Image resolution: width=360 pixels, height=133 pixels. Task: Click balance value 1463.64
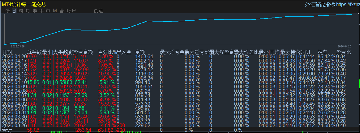click(144, 56)
